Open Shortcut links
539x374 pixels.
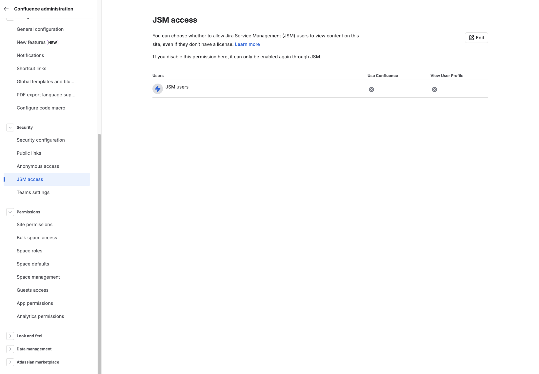[x=47, y=69]
